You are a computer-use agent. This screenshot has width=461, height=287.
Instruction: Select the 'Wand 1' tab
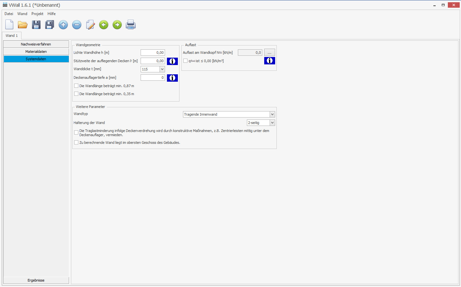[12, 36]
